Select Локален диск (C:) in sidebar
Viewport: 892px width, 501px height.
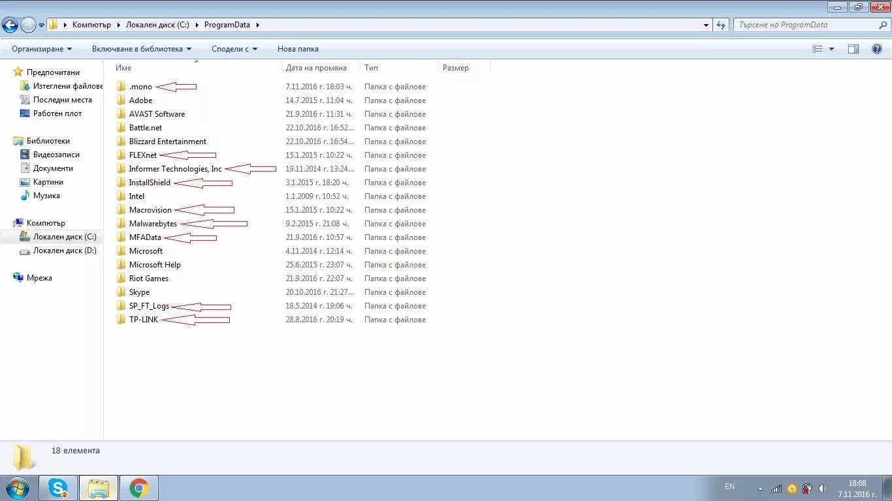pyautogui.click(x=65, y=237)
